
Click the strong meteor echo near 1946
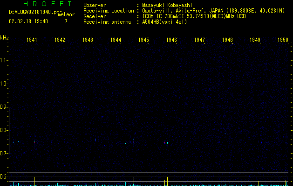pos(167,143)
